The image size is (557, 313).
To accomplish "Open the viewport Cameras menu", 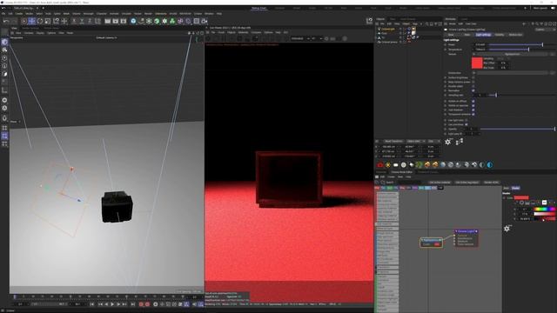I will tap(29, 33).
